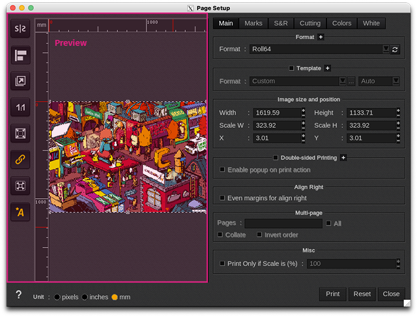Enable the Invert order checkbox

click(260, 234)
